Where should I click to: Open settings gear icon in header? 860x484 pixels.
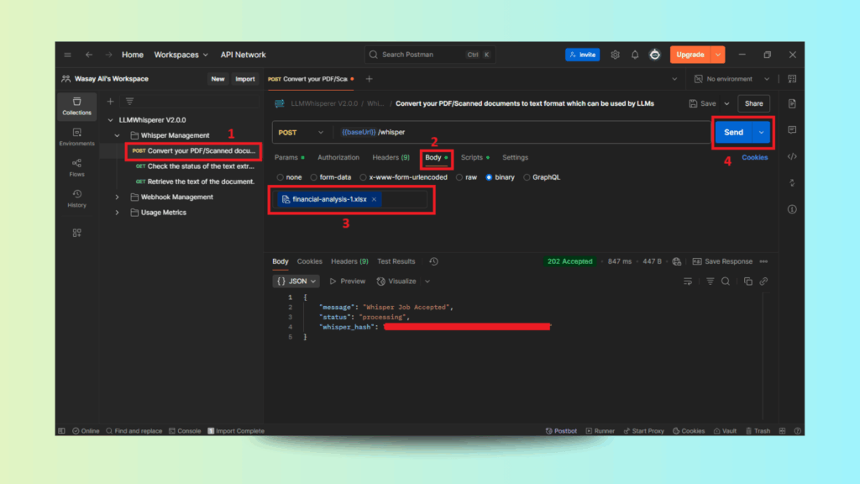[x=615, y=55]
